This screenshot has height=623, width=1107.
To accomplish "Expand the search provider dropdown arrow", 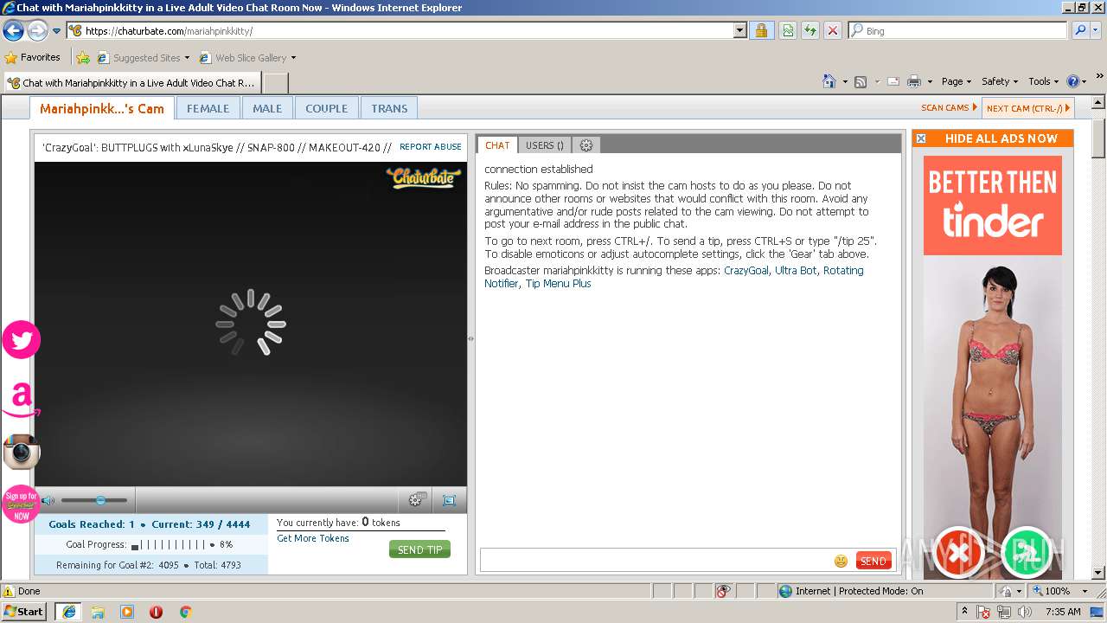I will (x=1097, y=30).
